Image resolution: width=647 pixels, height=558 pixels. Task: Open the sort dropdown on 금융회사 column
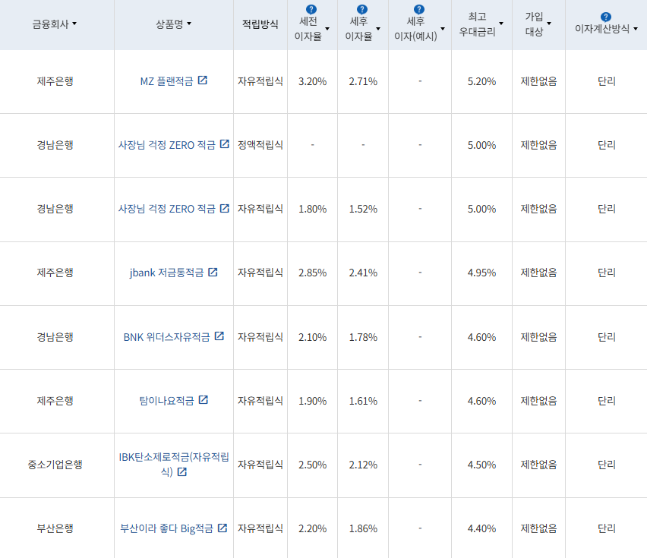pos(73,24)
